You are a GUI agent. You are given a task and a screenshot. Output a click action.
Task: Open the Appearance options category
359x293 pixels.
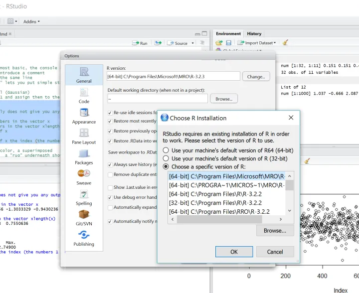pyautogui.click(x=84, y=116)
